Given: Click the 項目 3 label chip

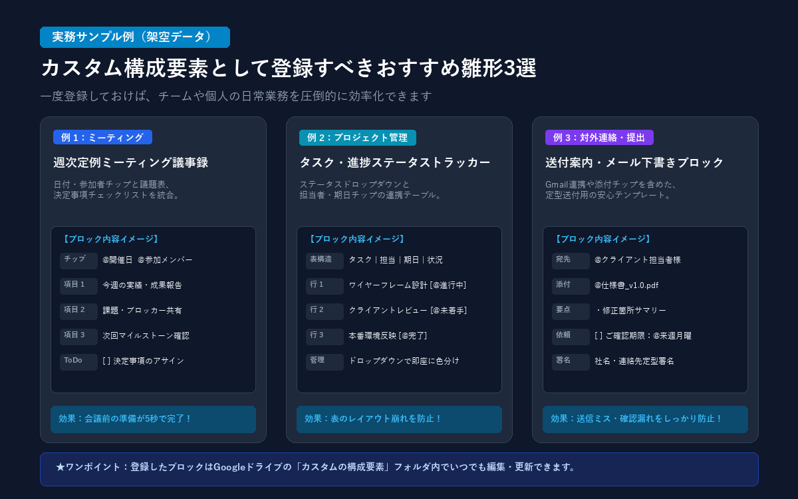Looking at the screenshot, I should coord(78,337).
